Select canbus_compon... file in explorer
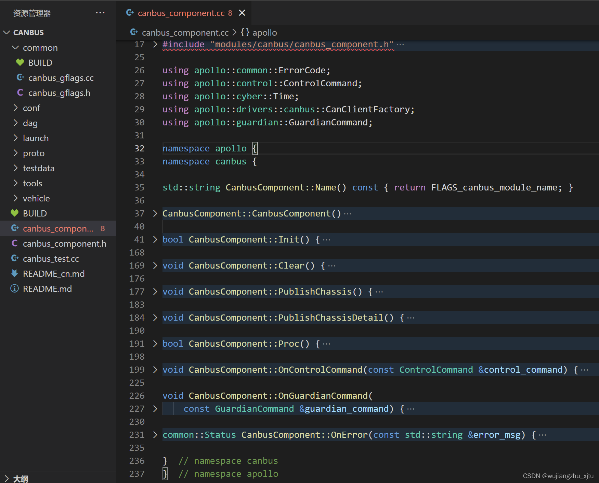The width and height of the screenshot is (599, 483). pyautogui.click(x=58, y=228)
